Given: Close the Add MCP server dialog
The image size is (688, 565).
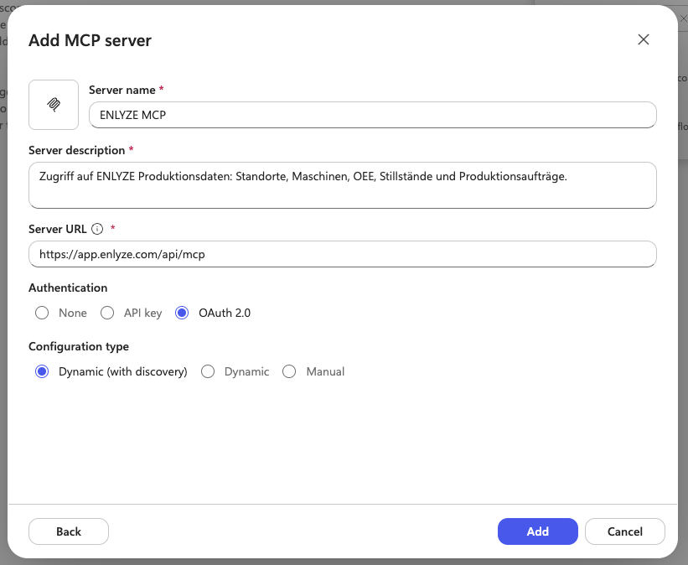Looking at the screenshot, I should coord(644,39).
